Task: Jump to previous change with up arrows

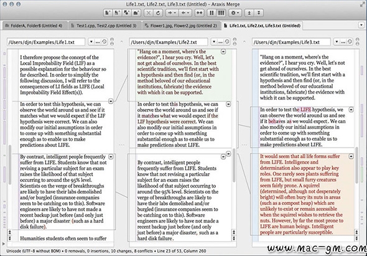Action: coord(249,13)
